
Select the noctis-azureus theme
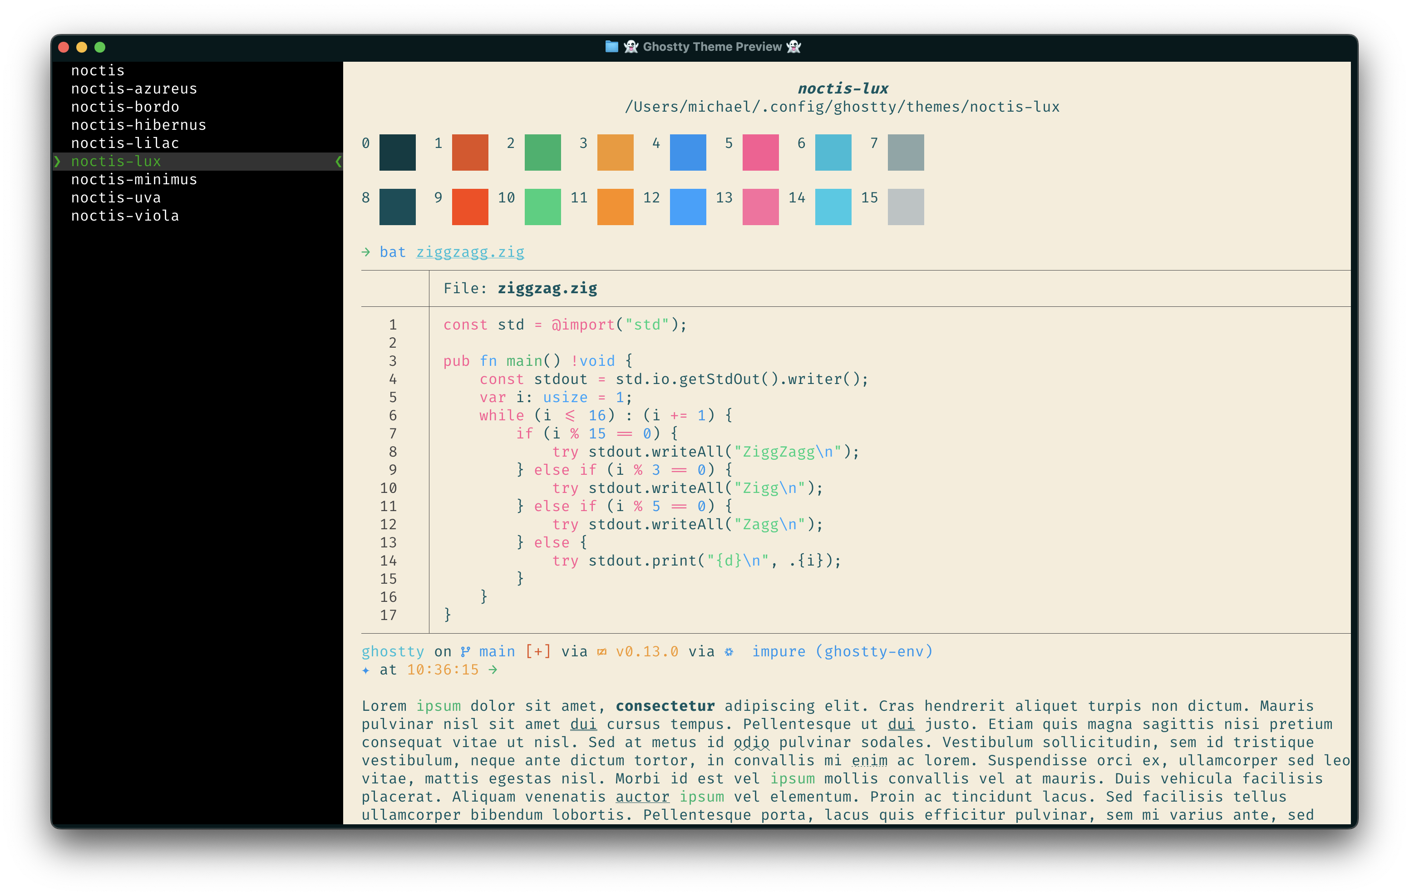(134, 89)
